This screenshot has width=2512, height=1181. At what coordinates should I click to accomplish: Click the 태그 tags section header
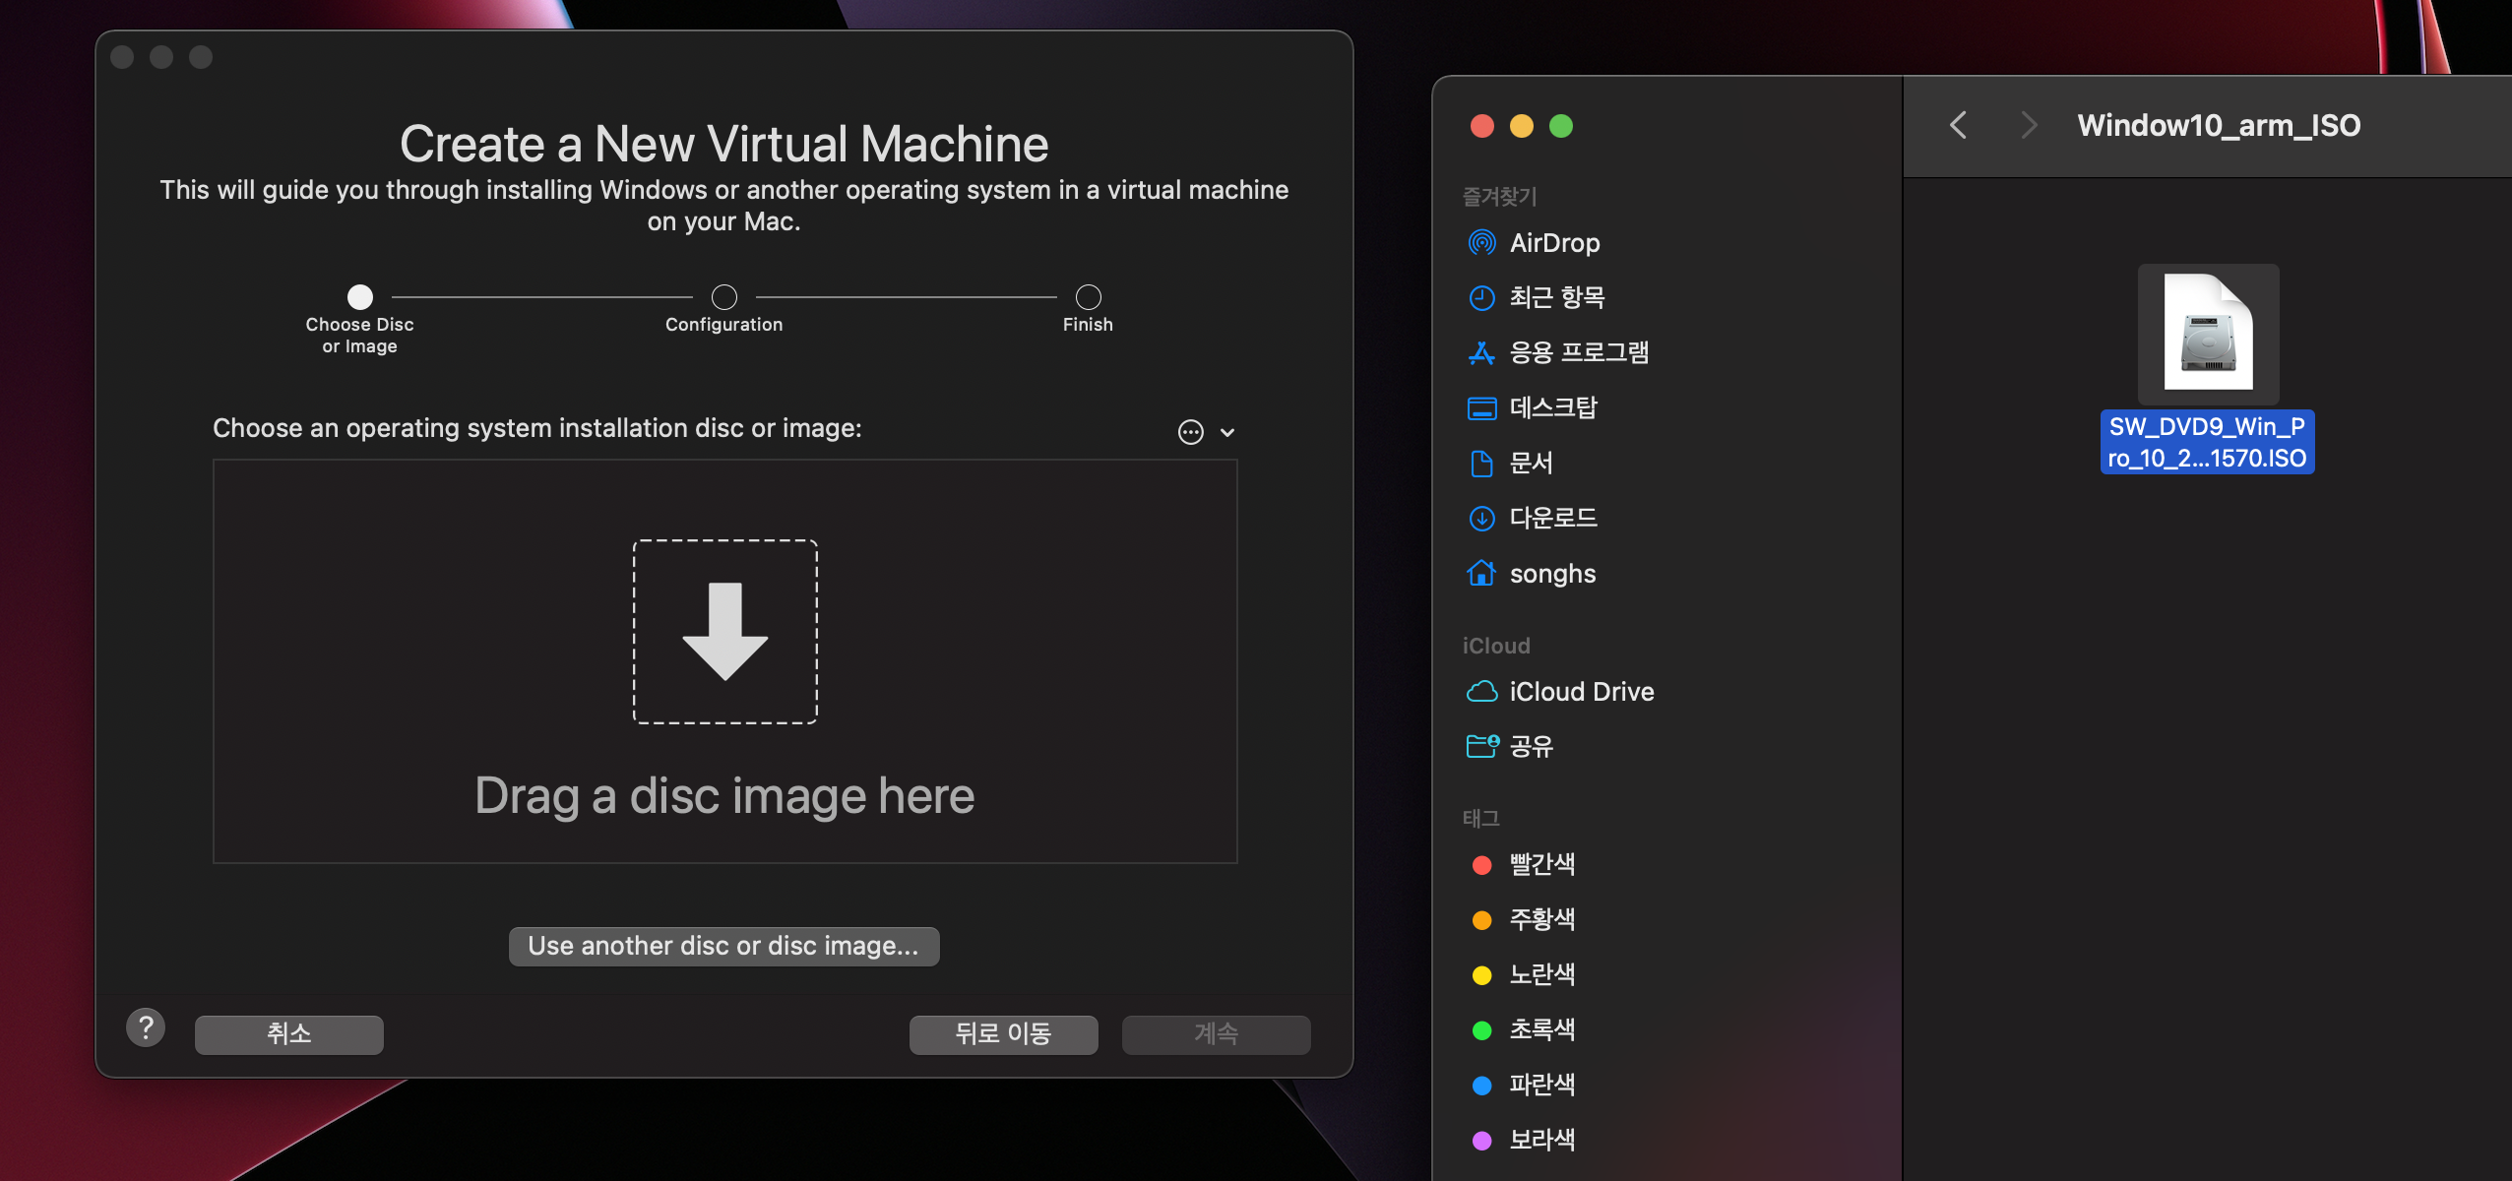[x=1480, y=818]
